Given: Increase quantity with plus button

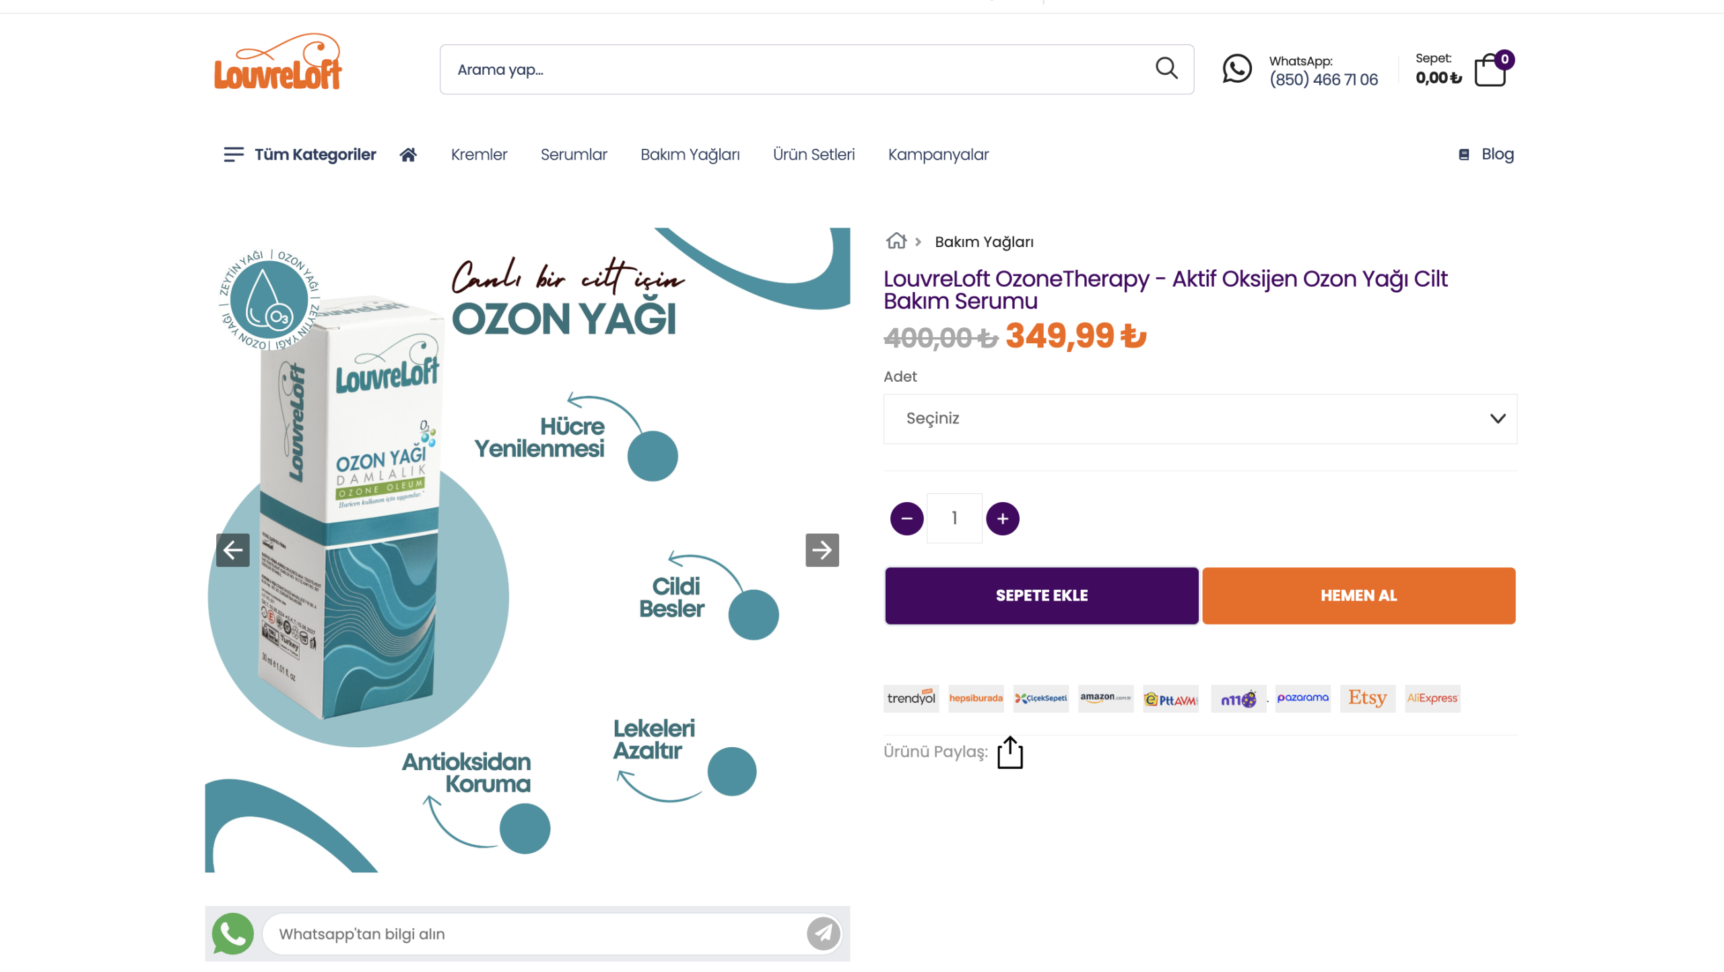Looking at the screenshot, I should [x=1002, y=518].
